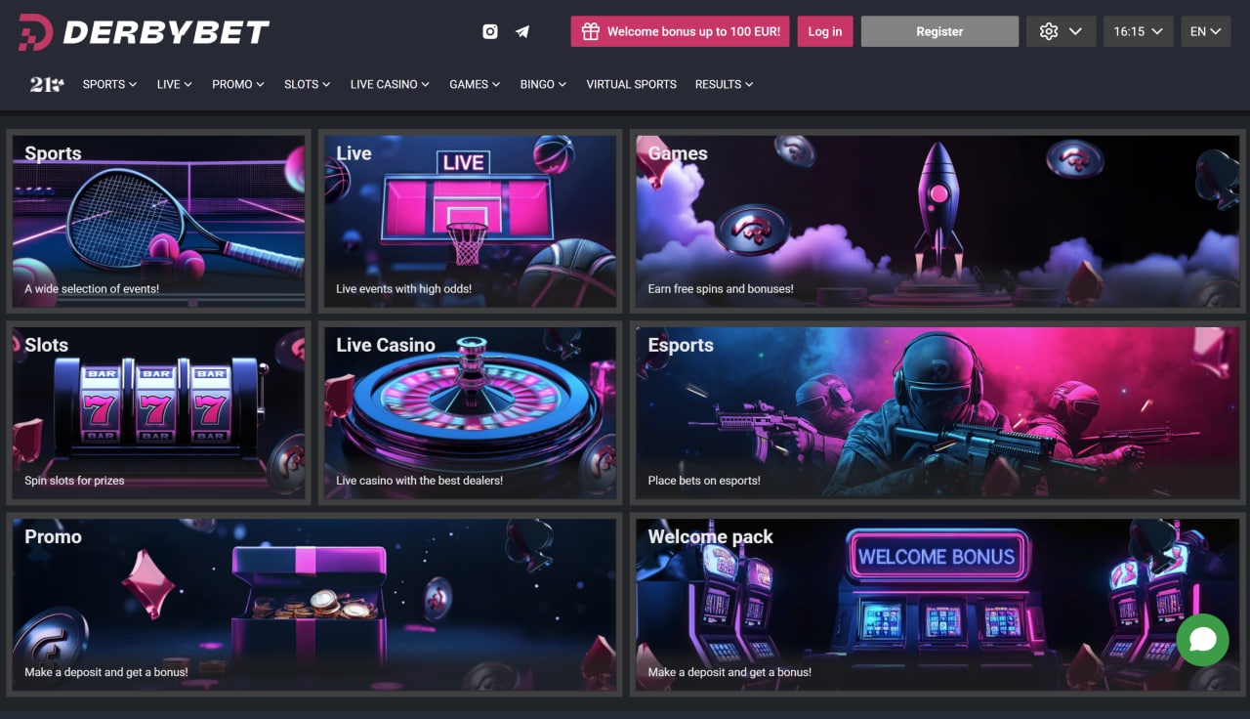Open the Live Casino menu item

point(390,85)
